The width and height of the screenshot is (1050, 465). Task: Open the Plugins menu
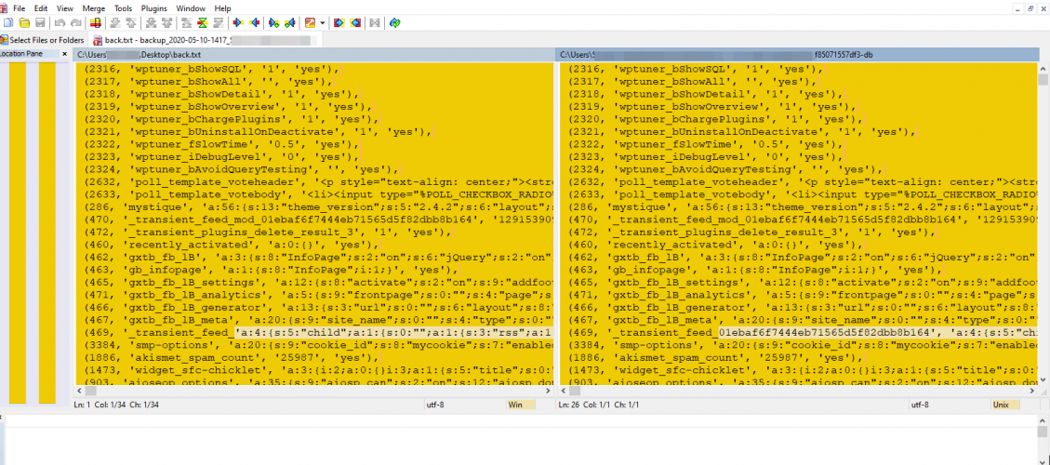pos(154,8)
